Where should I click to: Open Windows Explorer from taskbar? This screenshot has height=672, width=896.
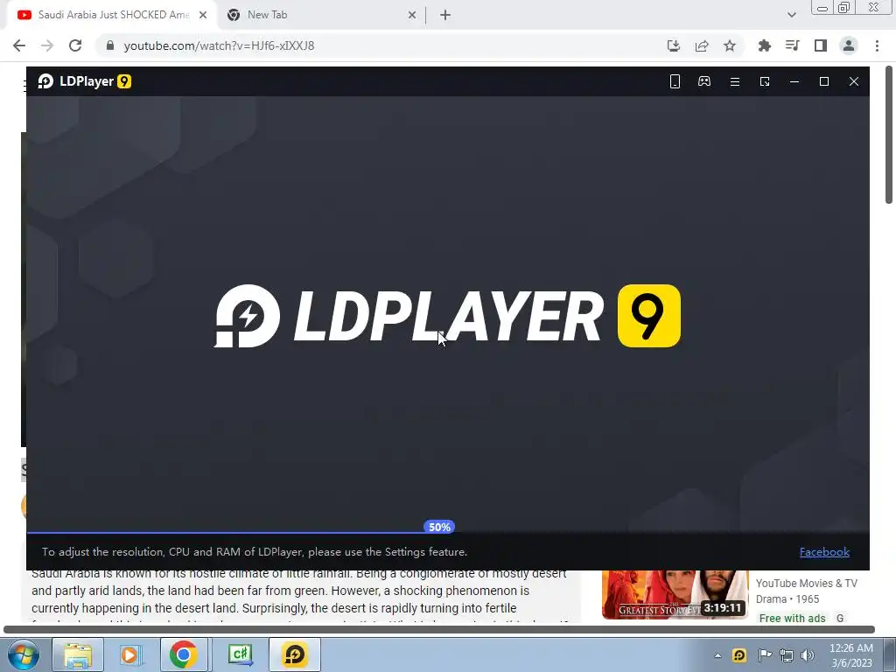coord(78,654)
